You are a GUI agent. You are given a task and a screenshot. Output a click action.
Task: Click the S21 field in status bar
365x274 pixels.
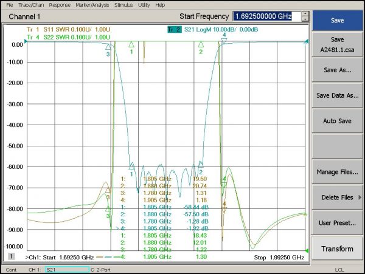tap(68, 270)
